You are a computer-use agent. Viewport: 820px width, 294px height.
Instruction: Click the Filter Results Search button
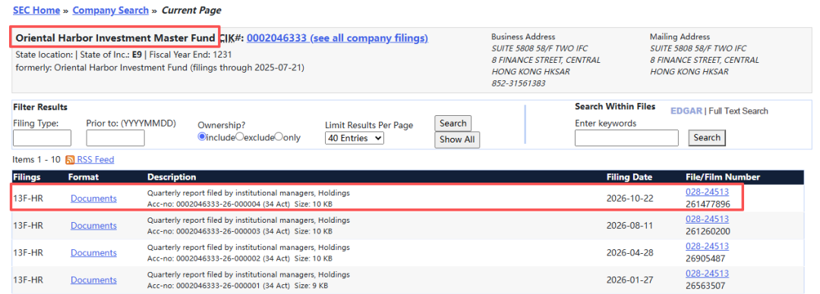point(453,124)
